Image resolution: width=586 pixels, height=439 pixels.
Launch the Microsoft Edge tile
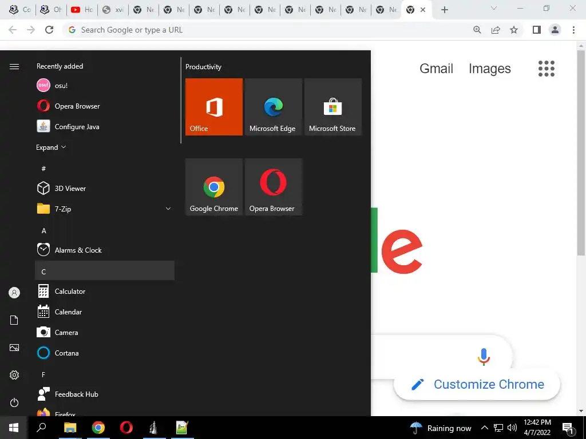[273, 107]
